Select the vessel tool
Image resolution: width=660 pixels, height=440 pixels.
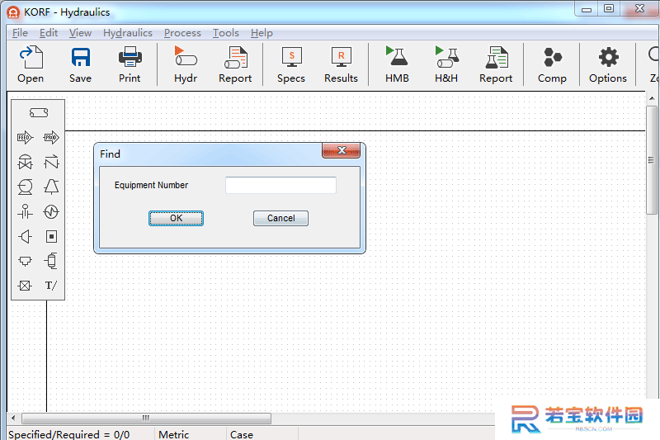pos(51,261)
